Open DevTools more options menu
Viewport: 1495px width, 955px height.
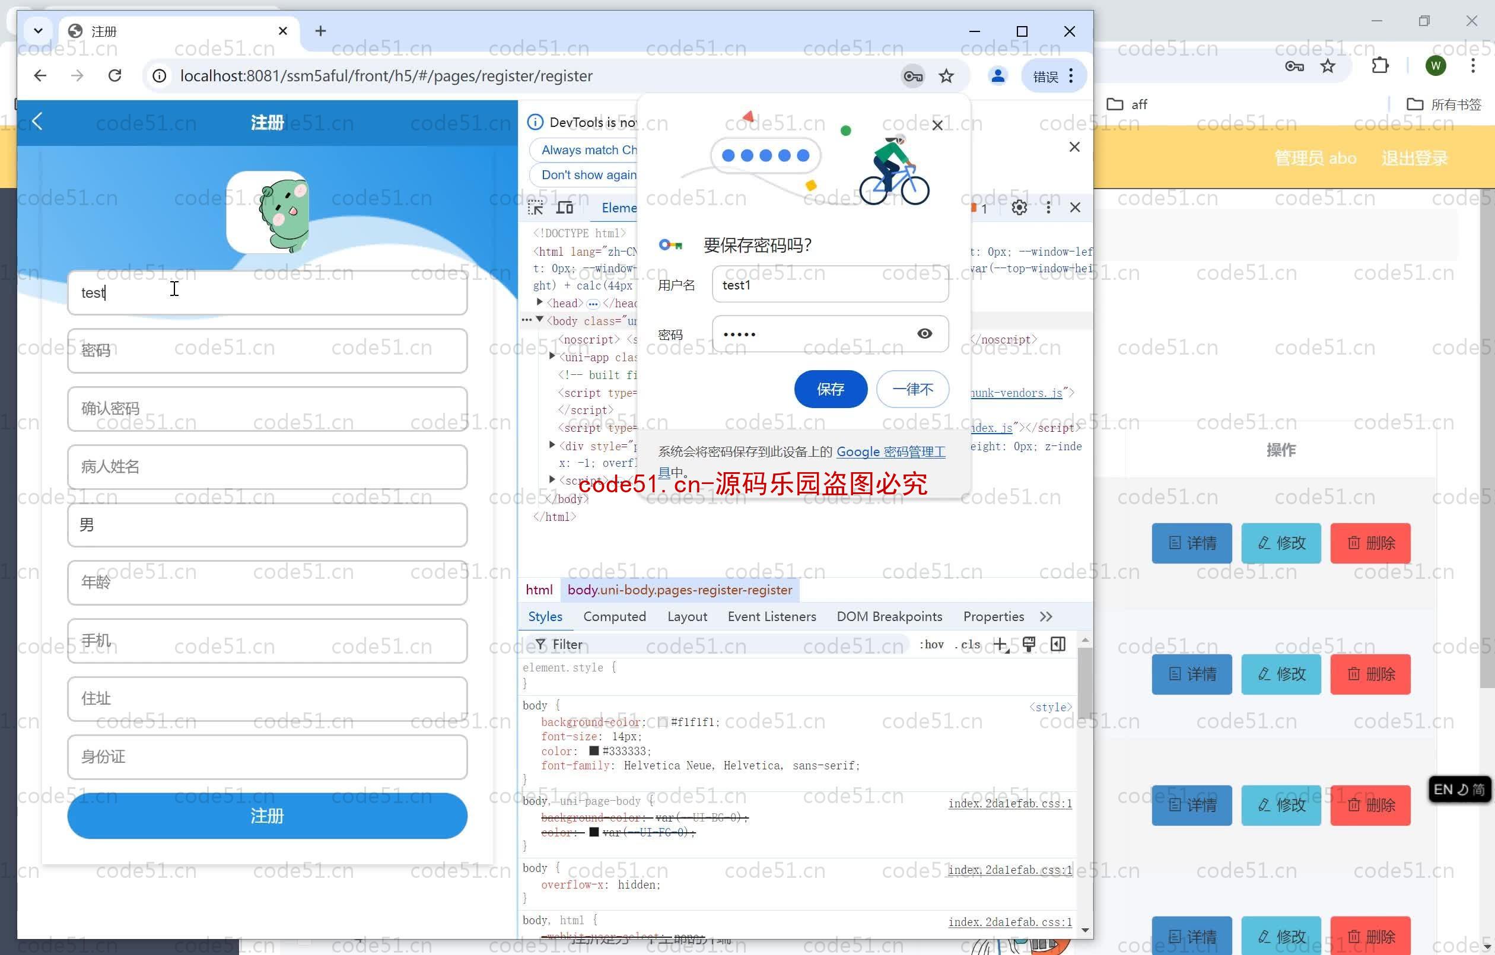[1049, 208]
